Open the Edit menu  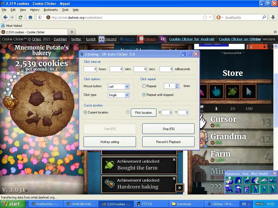pos(13,10)
